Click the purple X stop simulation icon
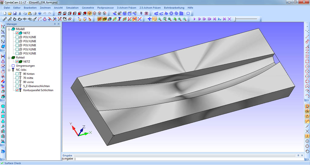The image size is (310, 165). [229, 19]
